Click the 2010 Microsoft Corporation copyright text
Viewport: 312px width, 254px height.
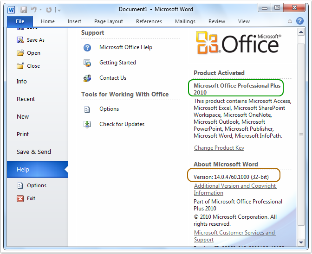point(235,220)
